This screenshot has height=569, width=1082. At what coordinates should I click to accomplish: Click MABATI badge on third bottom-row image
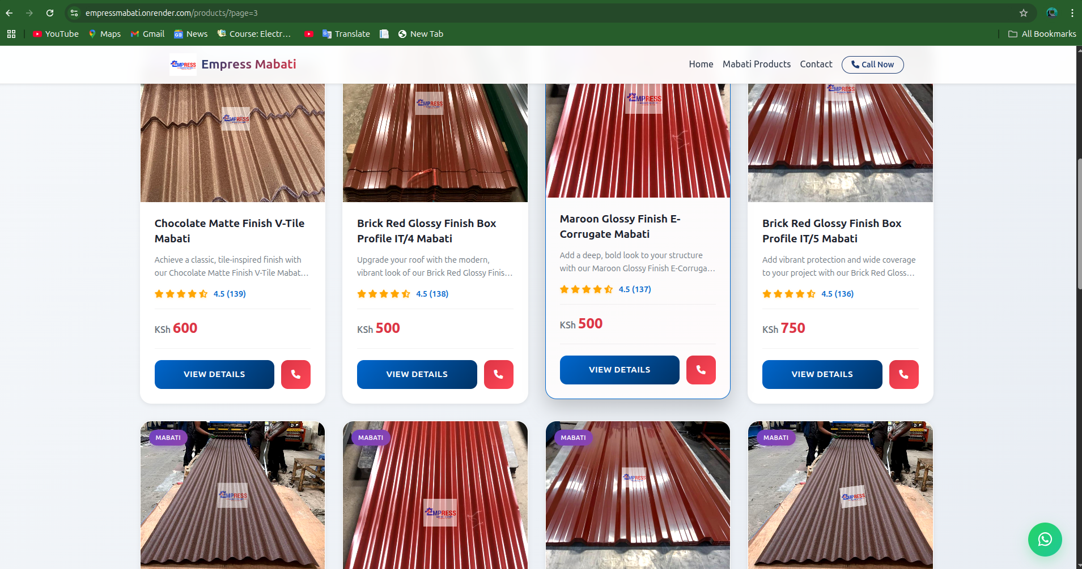click(x=573, y=438)
